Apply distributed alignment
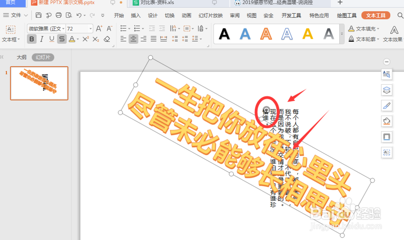This screenshot has height=240, width=404. tap(164, 39)
